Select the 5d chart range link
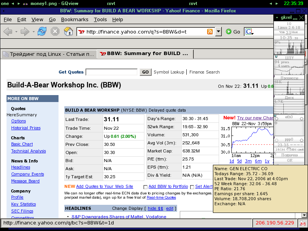Viewport: 308px width, 231px height. 239,161
